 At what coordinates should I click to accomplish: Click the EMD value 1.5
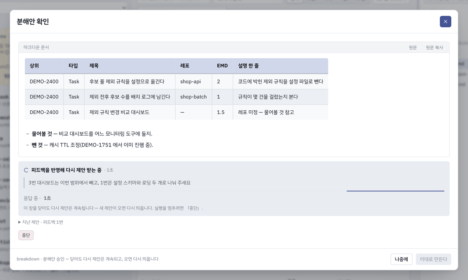point(221,112)
